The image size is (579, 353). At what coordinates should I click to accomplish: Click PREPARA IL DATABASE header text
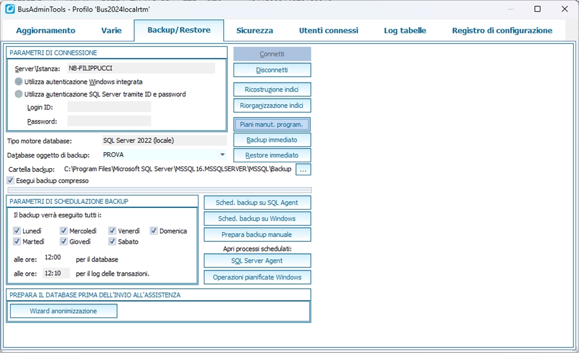point(95,295)
